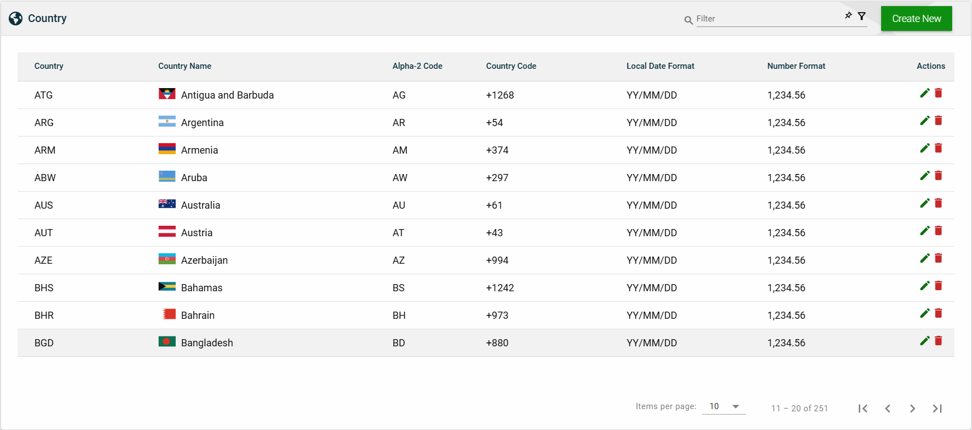Image resolution: width=972 pixels, height=430 pixels.
Task: Jump to the last page of results
Action: tap(937, 409)
